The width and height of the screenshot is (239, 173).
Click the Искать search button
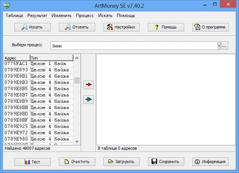pos(33,27)
